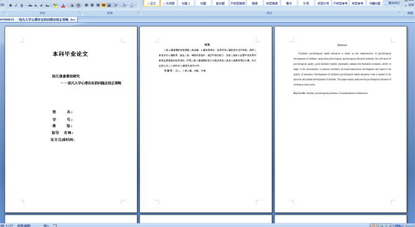Image resolution: width=415 pixels, height=227 pixels.
Task: Apply the 引用 style
Action: tap(306, 3)
